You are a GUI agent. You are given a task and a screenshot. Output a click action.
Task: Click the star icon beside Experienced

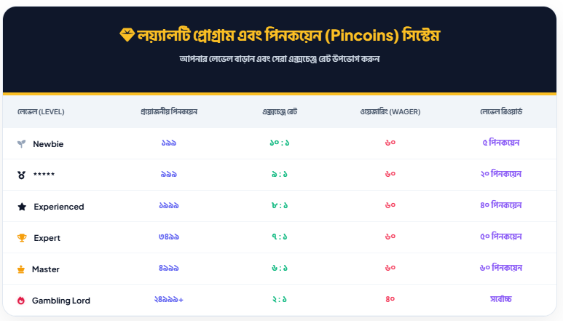22,207
